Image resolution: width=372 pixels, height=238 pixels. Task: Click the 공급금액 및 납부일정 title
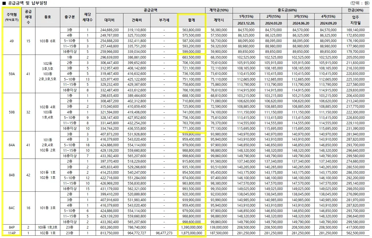point(27,3)
